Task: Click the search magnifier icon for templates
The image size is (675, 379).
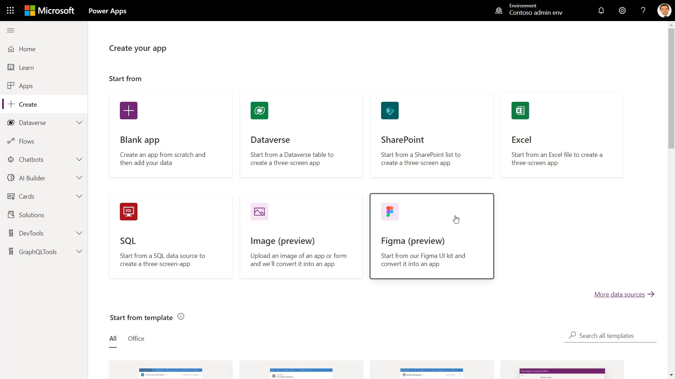Action: [x=572, y=335]
